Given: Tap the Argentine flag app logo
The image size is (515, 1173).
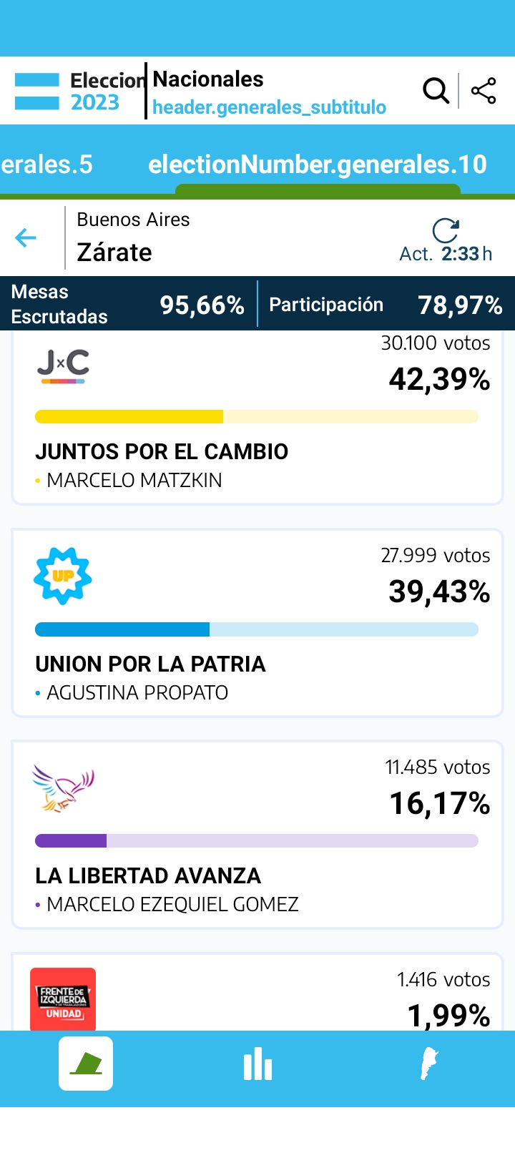Looking at the screenshot, I should point(37,92).
